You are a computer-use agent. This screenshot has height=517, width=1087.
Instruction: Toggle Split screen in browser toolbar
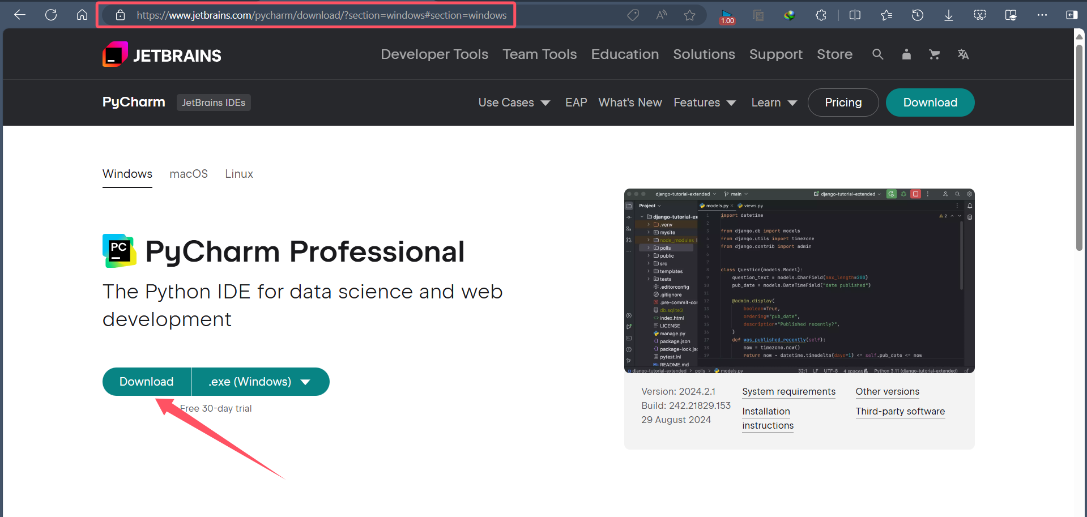855,15
